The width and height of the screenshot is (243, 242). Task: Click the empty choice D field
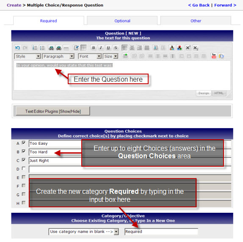(x=130, y=169)
